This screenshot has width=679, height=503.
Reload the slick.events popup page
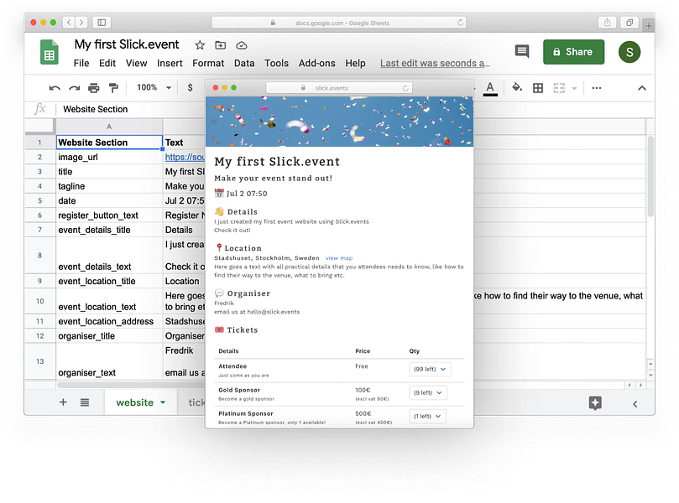405,88
